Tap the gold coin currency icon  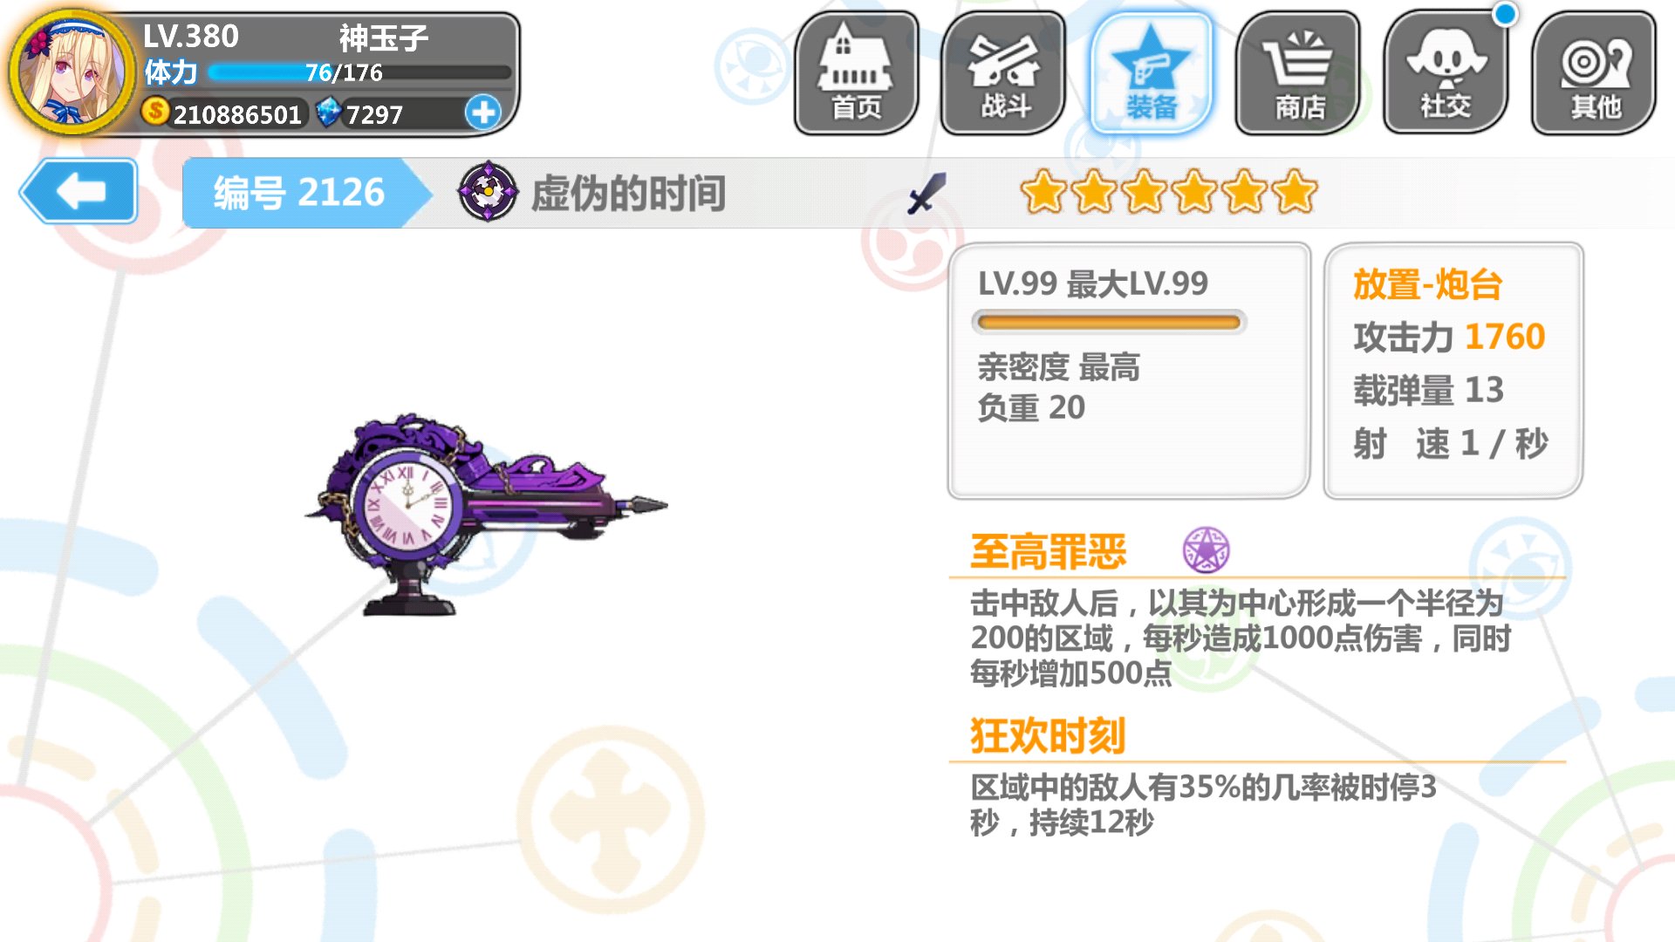click(x=155, y=112)
